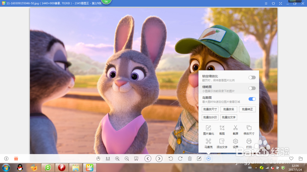This screenshot has height=172, width=307.
Task: Enter fullscreen with the title bar icon
Action: [x=281, y=3]
